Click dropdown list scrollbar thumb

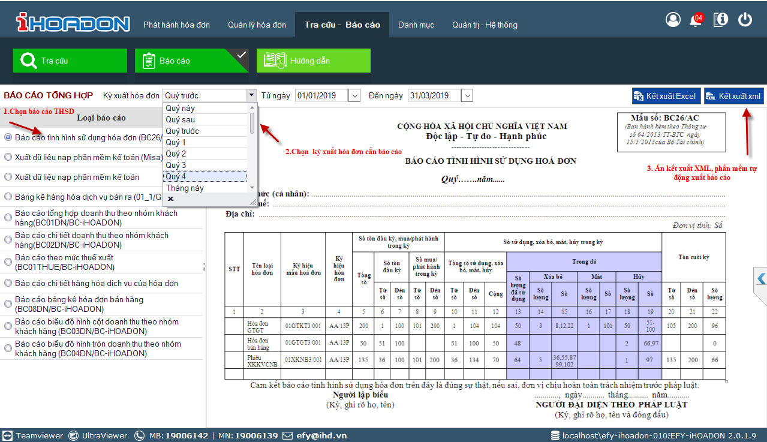click(252, 123)
